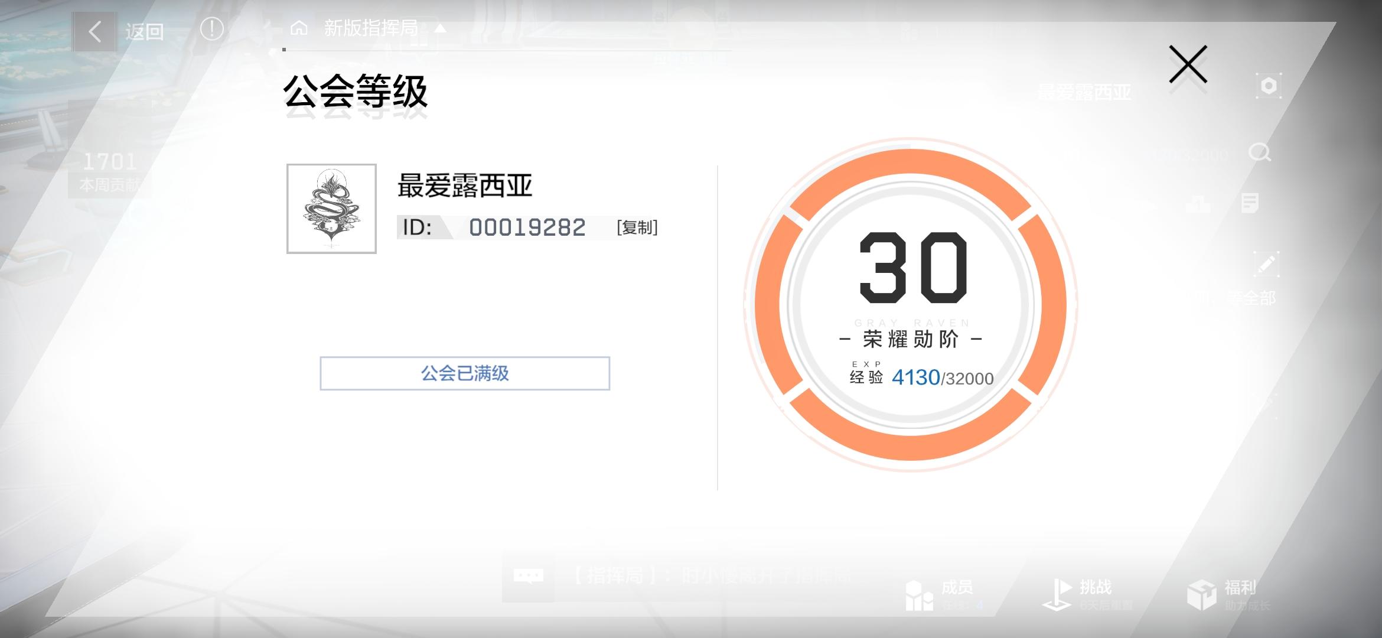Copy the guild ID with [复制]
Image resolution: width=1382 pixels, height=638 pixels.
coord(637,227)
